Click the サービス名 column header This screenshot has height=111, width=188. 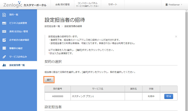point(98,89)
